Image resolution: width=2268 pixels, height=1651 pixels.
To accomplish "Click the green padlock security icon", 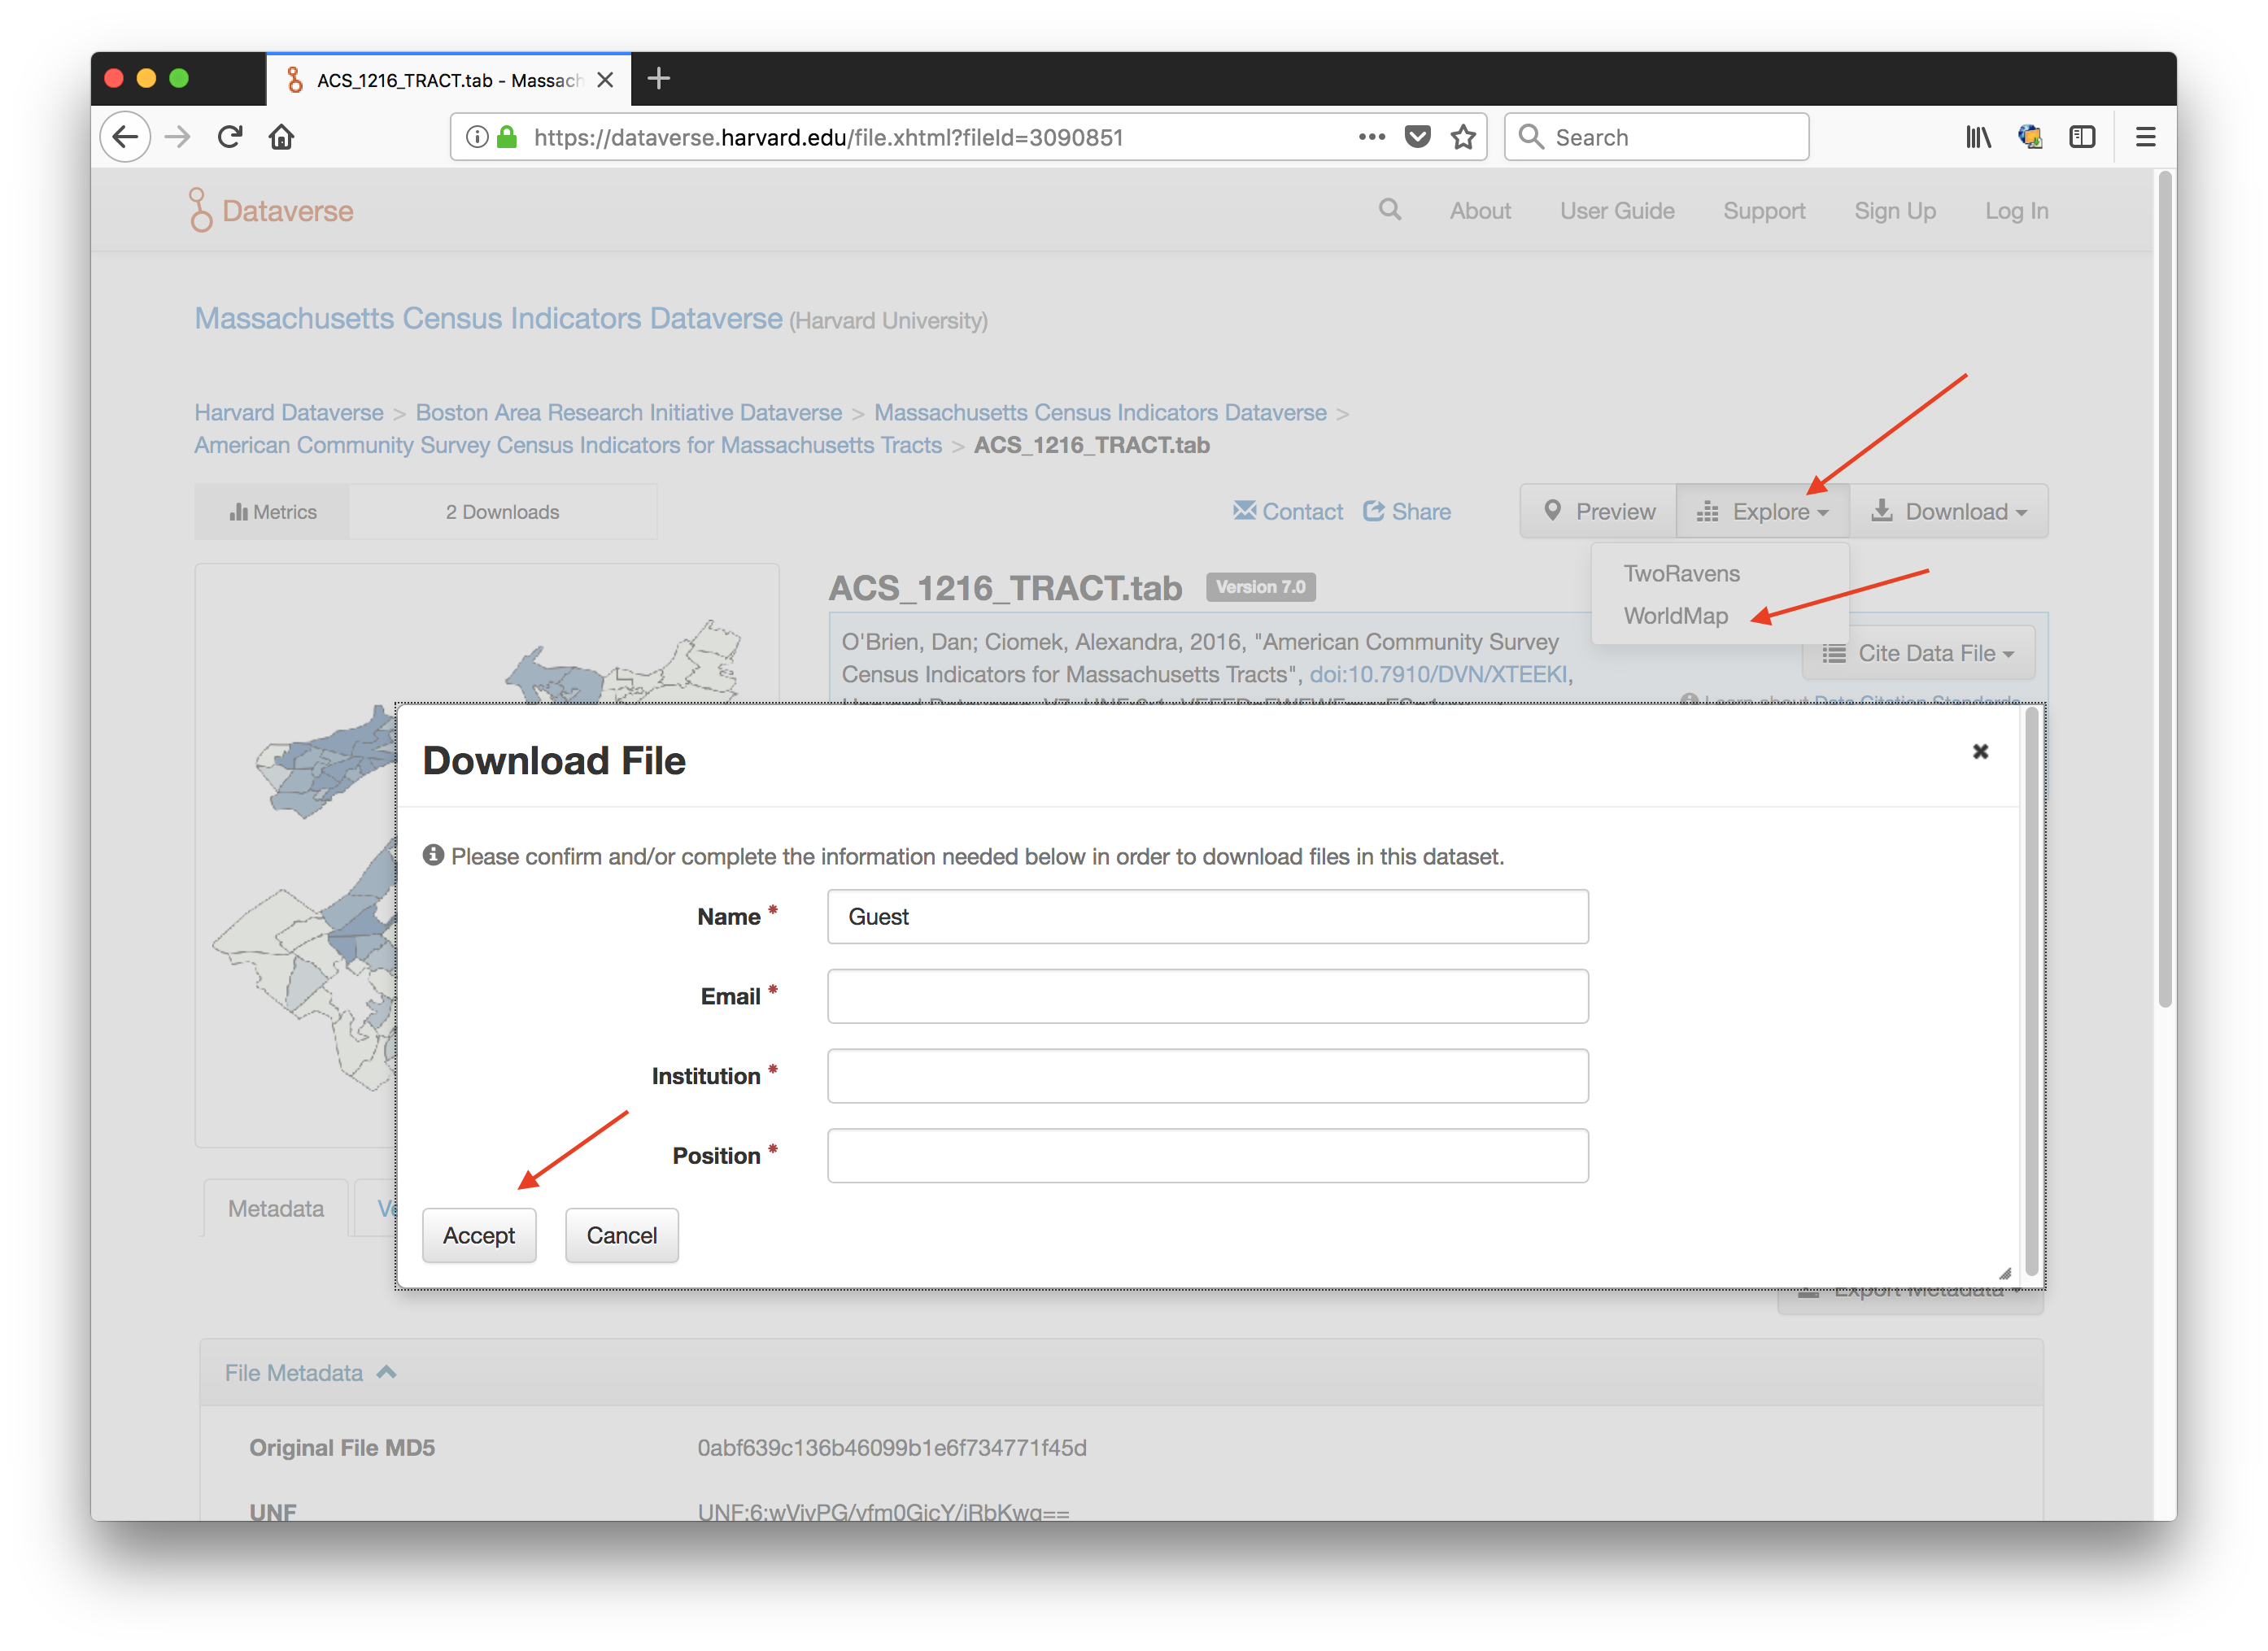I will [507, 137].
